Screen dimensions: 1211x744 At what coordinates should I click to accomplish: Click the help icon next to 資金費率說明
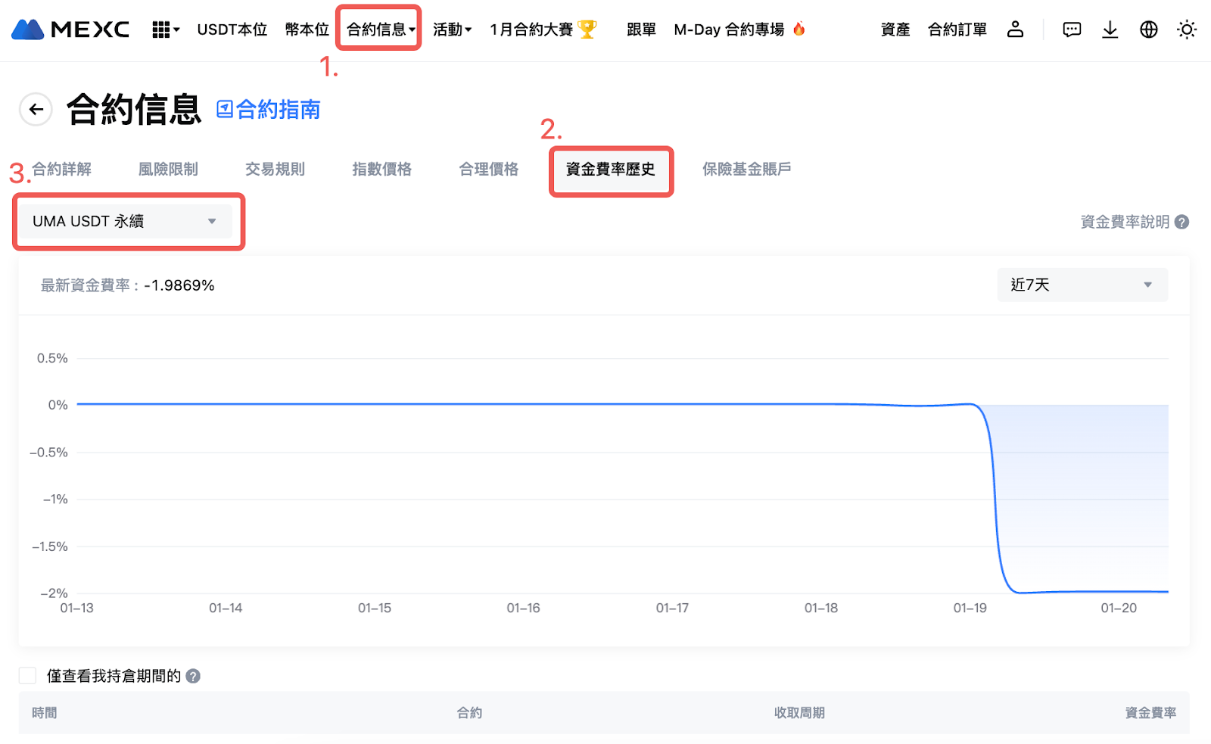click(x=1182, y=222)
